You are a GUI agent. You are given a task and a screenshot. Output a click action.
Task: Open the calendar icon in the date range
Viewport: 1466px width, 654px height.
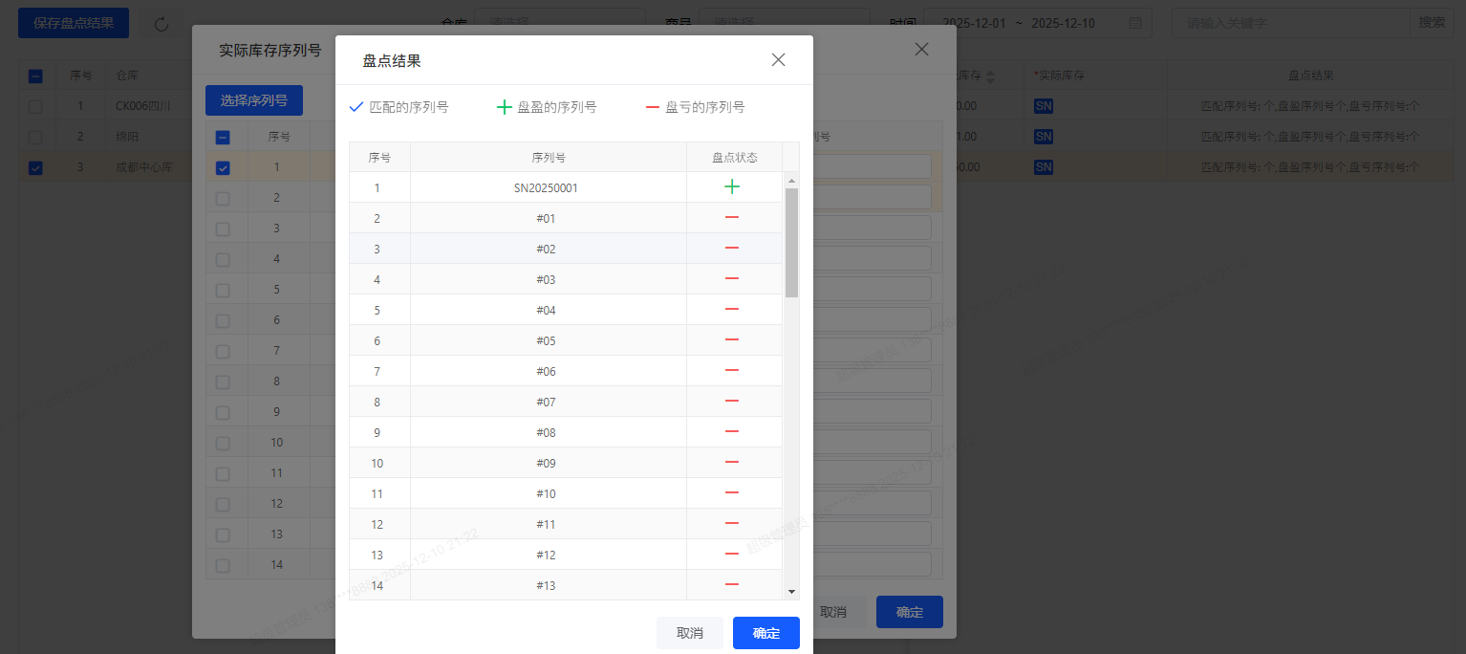tap(1134, 23)
